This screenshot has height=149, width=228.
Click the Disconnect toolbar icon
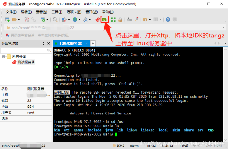pos(27,20)
